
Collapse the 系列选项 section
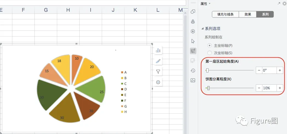click(202, 28)
